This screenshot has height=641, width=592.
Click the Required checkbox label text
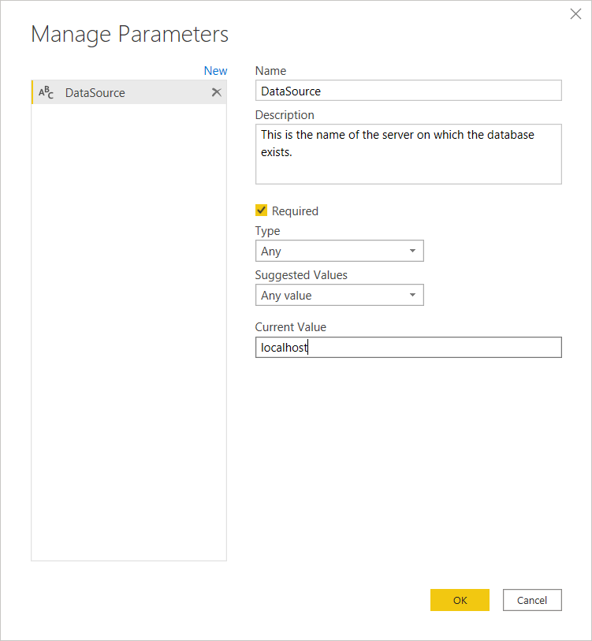point(295,211)
